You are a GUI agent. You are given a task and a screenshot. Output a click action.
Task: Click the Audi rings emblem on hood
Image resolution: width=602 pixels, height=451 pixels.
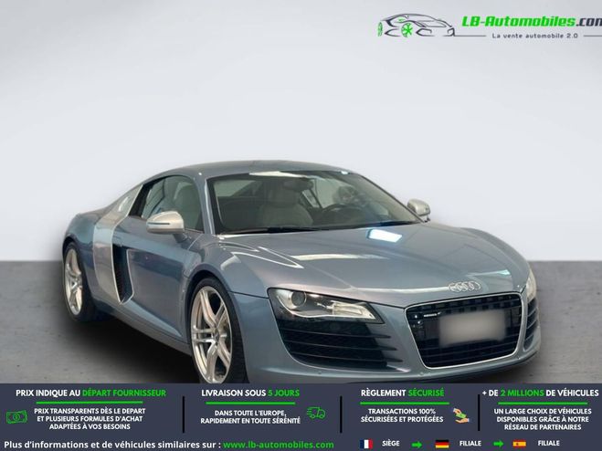tap(464, 287)
